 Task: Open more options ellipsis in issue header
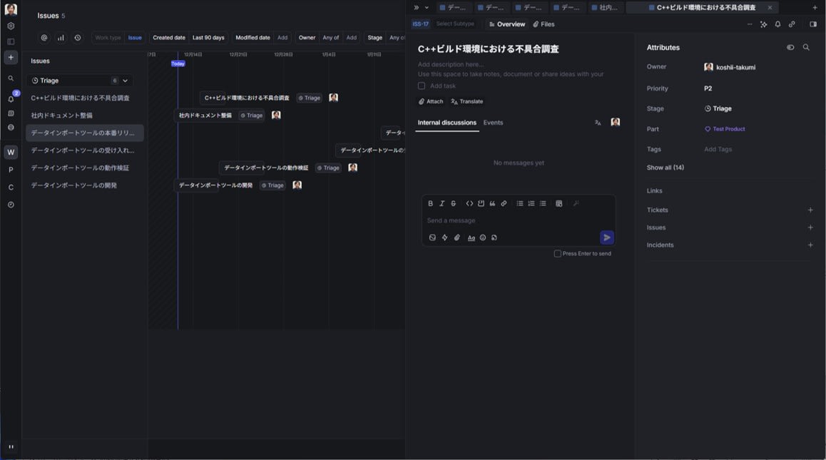750,24
